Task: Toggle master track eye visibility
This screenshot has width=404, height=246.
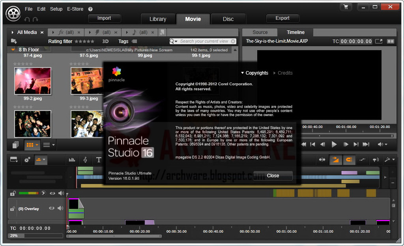Action: click(52, 193)
